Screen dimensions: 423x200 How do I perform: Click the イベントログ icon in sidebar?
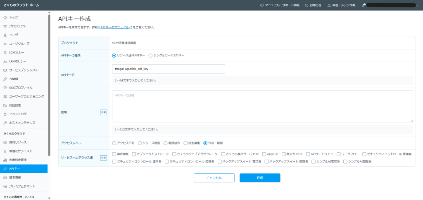pos(5,114)
